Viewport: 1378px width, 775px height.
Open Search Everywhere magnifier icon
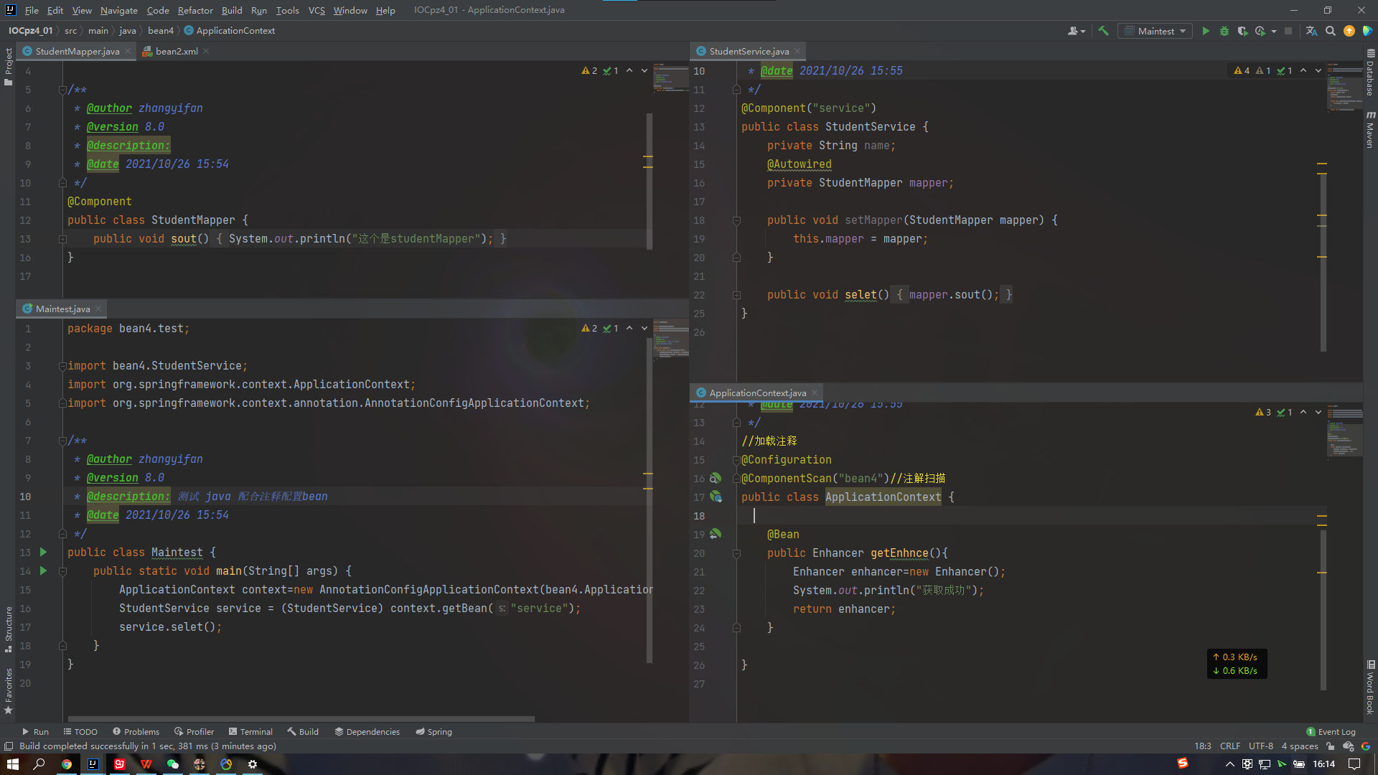[1331, 31]
